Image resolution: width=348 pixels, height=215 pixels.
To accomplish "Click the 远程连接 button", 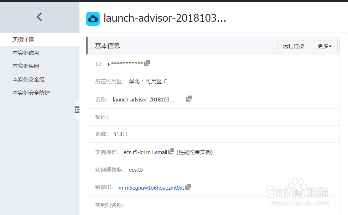I will point(294,46).
